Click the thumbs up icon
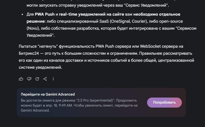The image size is (205, 127). 21,79
